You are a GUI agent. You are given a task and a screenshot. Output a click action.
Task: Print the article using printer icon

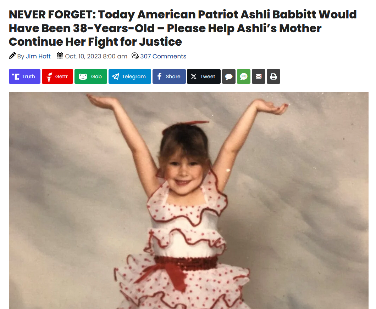click(x=273, y=76)
